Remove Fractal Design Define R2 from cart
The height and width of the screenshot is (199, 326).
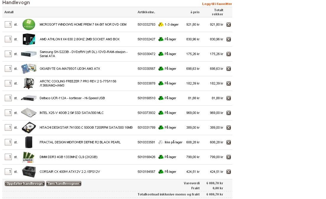[228, 142]
